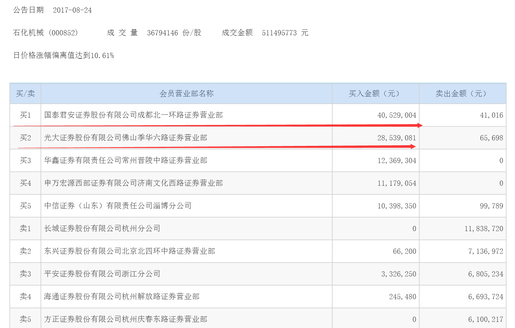Select the 平安证券 浙江分公司 row name

(102, 274)
